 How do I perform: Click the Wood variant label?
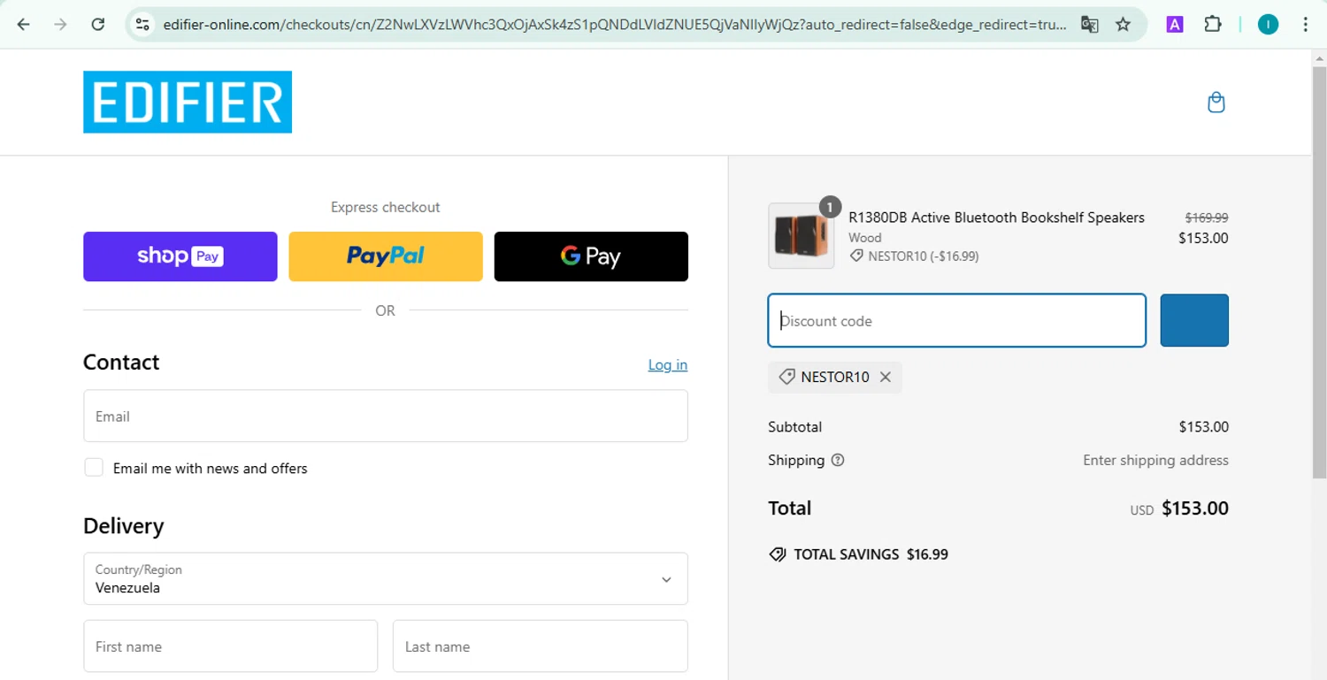tap(865, 237)
